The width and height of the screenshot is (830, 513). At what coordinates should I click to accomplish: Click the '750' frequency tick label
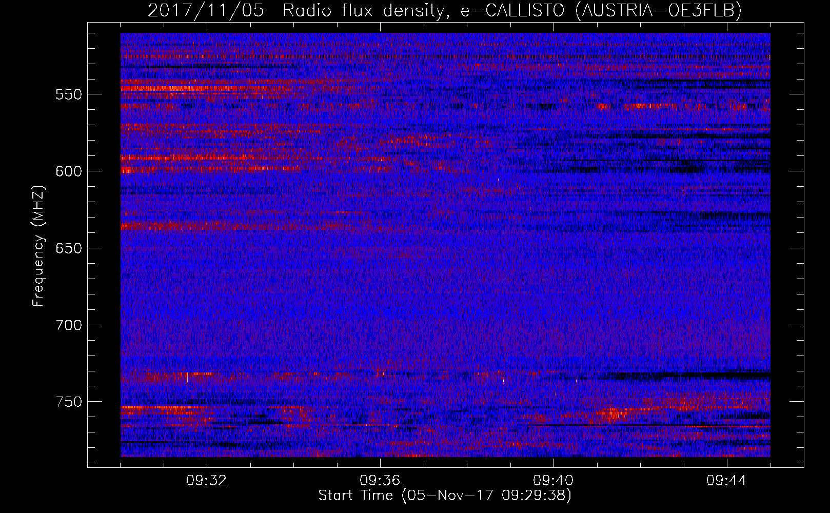point(69,402)
